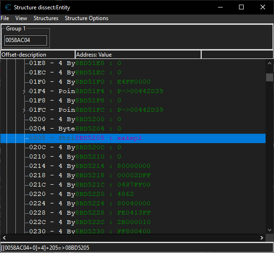Select the 0204 Byte row
This screenshot has width=274, height=253.
click(x=133, y=129)
